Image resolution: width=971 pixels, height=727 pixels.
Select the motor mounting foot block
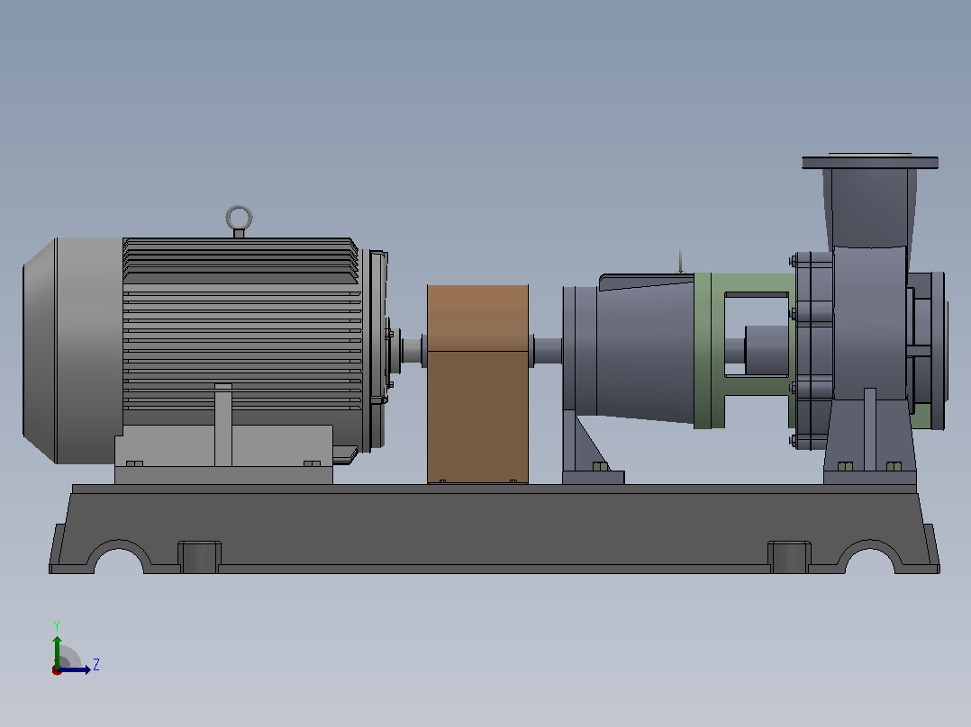[x=223, y=454]
